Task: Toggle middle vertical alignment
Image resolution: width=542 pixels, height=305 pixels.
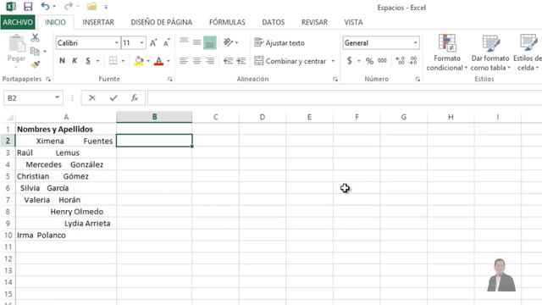Action: point(196,42)
